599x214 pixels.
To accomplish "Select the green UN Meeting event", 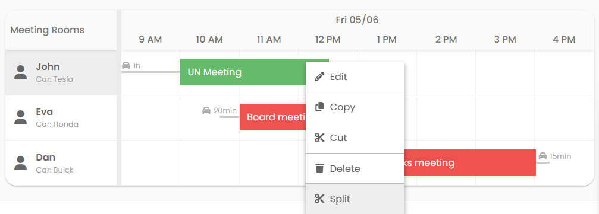I will pos(243,72).
